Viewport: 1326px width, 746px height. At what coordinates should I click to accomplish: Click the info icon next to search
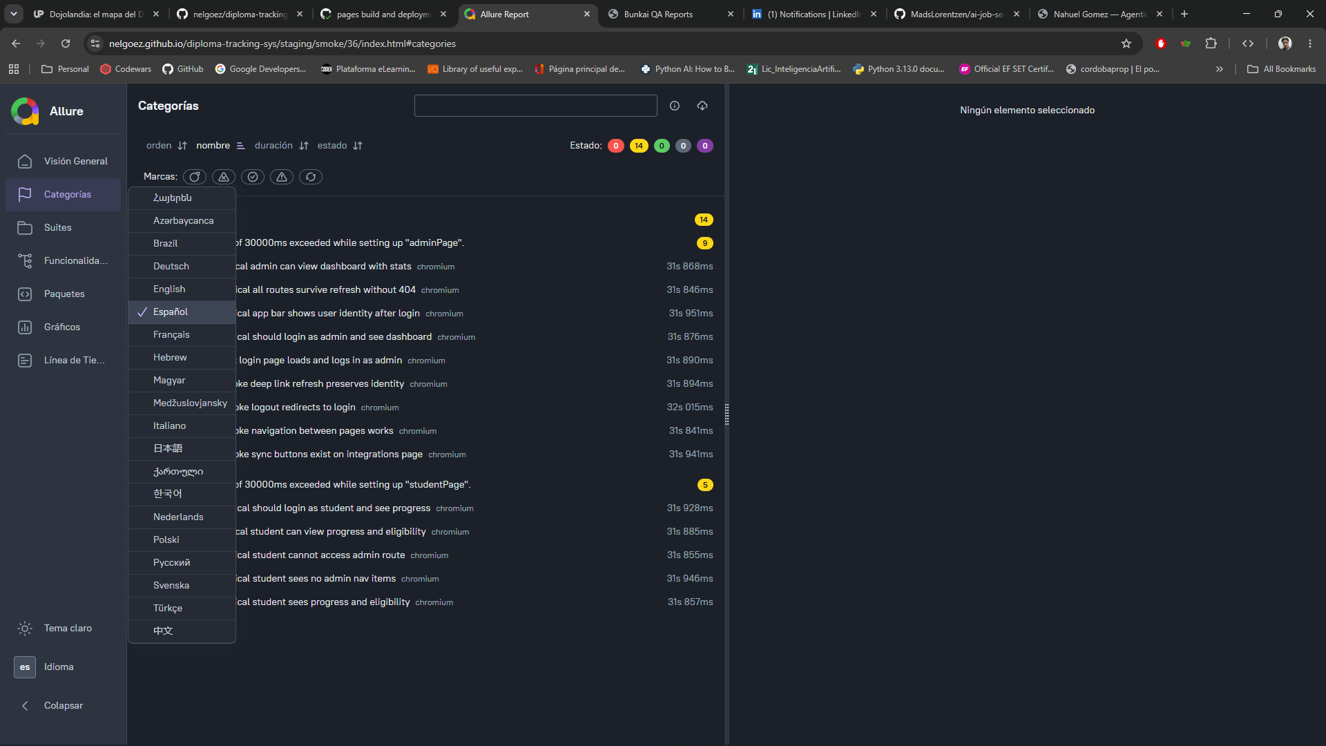click(675, 106)
